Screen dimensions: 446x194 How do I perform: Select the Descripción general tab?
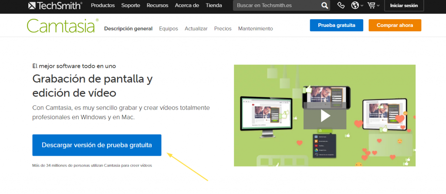[x=128, y=28]
